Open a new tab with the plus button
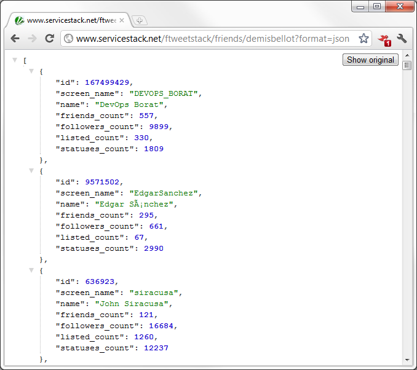The width and height of the screenshot is (417, 370). (140, 20)
